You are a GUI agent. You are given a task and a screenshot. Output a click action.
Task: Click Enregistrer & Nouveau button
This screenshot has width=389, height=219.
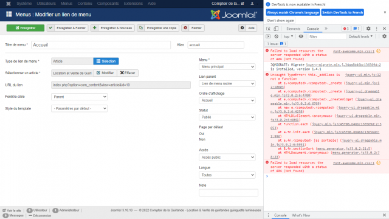tap(113, 28)
